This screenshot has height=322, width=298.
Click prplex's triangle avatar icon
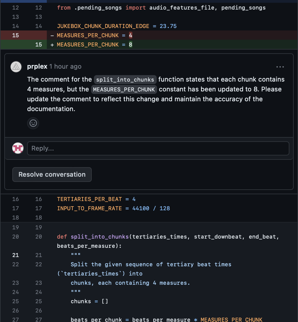pos(16,66)
